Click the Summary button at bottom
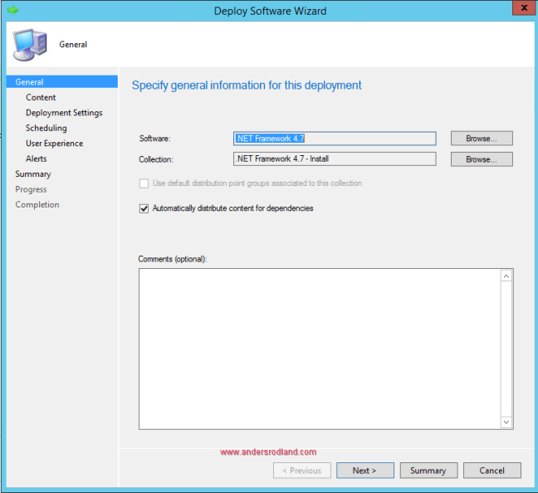Image resolution: width=538 pixels, height=493 pixels. tap(428, 471)
